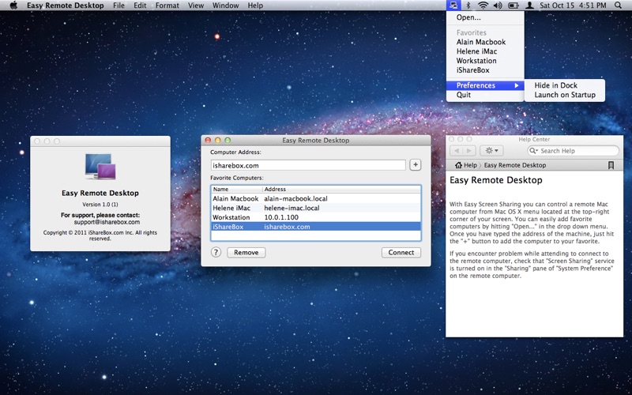Viewport: 632px width, 395px height.
Task: Select Workstation in status menu favorites
Action: 485,61
